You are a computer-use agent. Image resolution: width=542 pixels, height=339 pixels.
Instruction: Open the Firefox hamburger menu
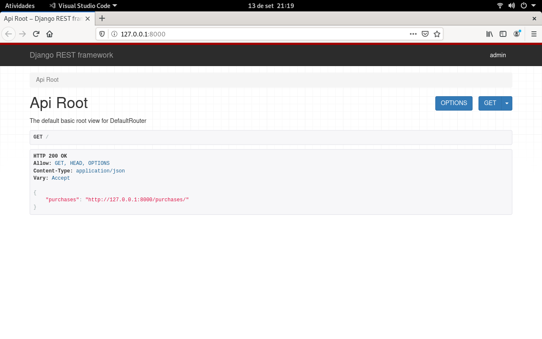click(534, 34)
